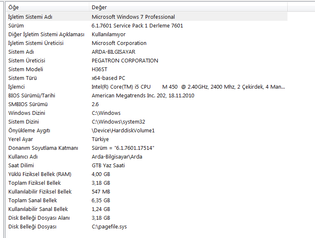
Task: Select the Yerel Ayar row
Action: (21, 139)
